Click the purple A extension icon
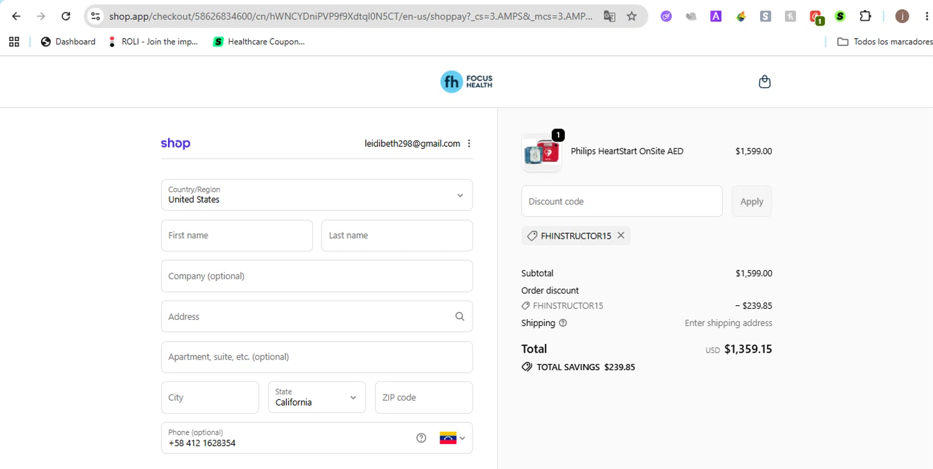 (x=716, y=16)
